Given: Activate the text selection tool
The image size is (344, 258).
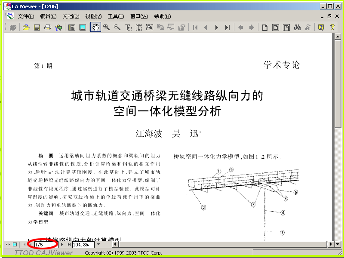Looking at the screenshot, I should tap(128, 28).
